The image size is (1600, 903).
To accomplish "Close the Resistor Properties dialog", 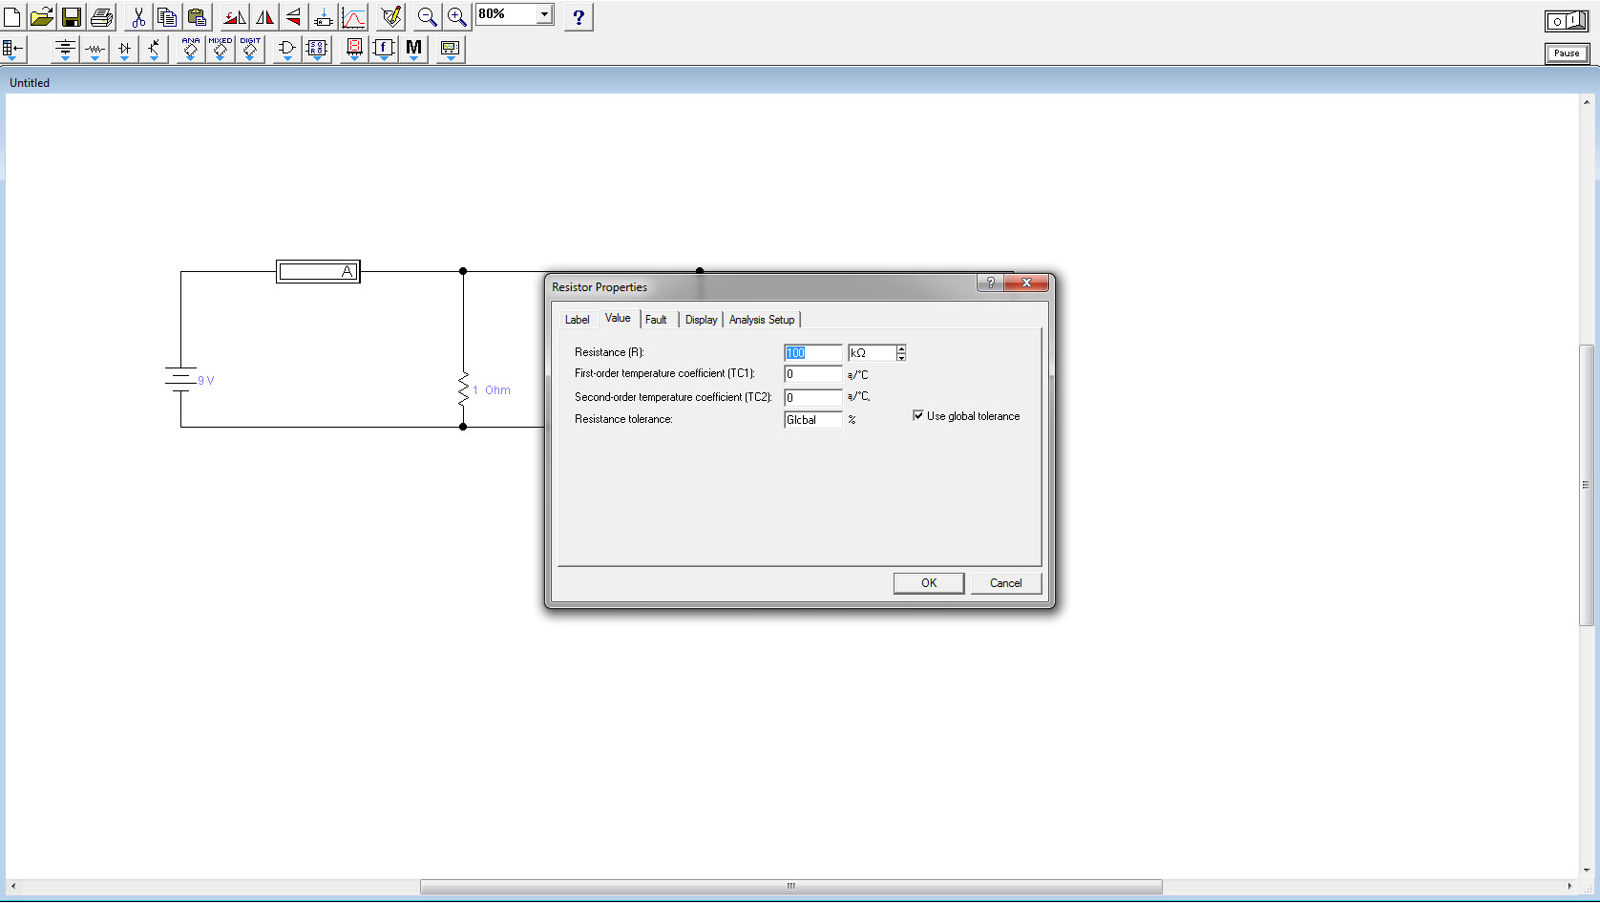I will pyautogui.click(x=1027, y=283).
